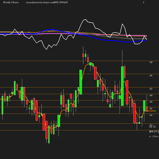Click the 'Weekly Charts' title text
The image size is (159, 159).
point(11,2)
